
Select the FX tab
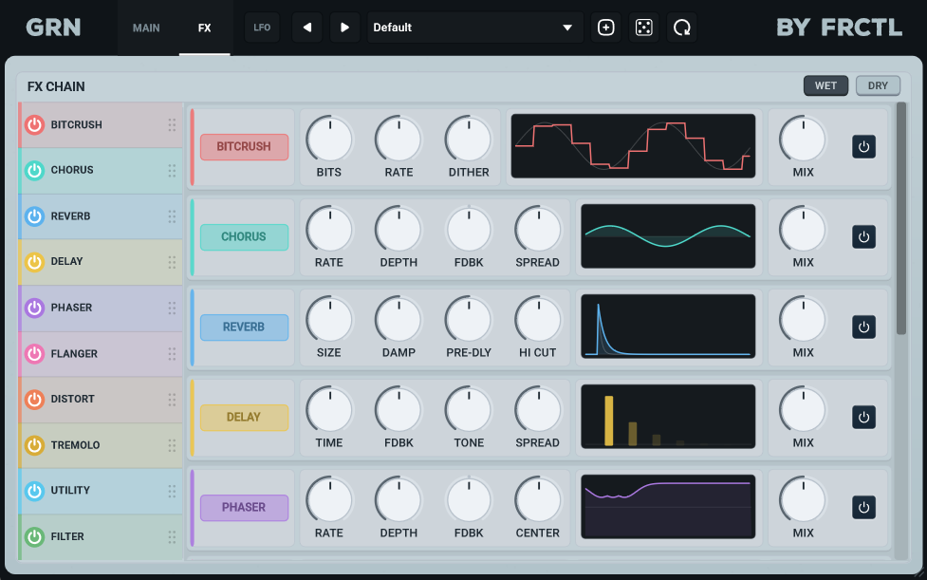click(x=204, y=28)
